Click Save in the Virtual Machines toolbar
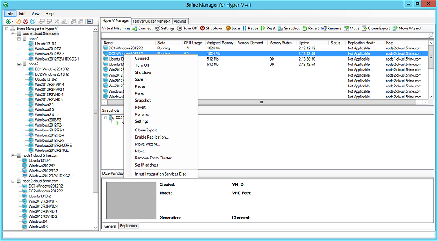 pos(233,28)
